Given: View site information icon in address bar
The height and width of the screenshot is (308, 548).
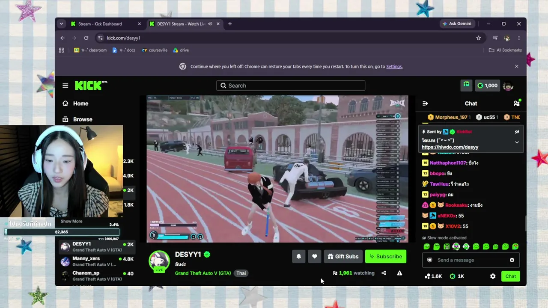Looking at the screenshot, I should click(x=100, y=38).
